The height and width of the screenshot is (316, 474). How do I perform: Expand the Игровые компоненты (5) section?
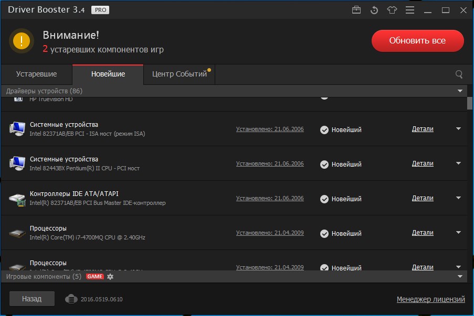click(460, 277)
